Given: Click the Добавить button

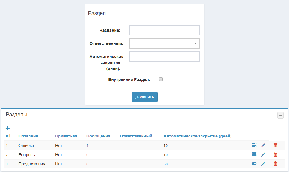Looking at the screenshot, I should click(144, 97).
